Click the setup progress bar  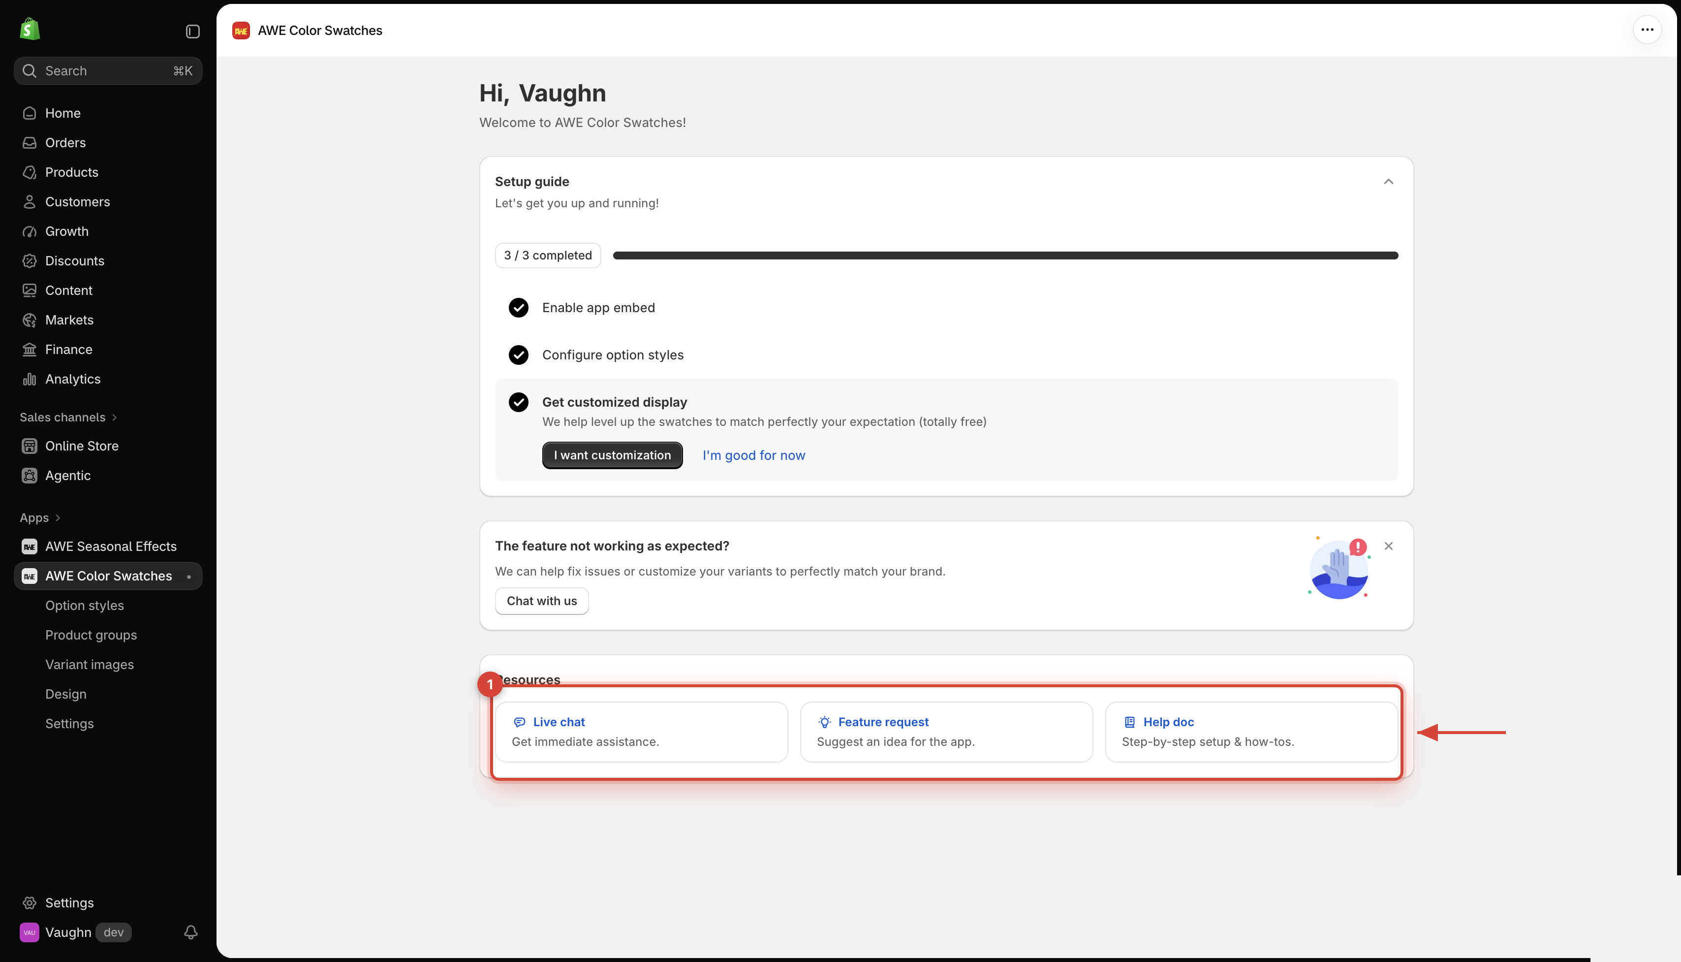[1005, 256]
